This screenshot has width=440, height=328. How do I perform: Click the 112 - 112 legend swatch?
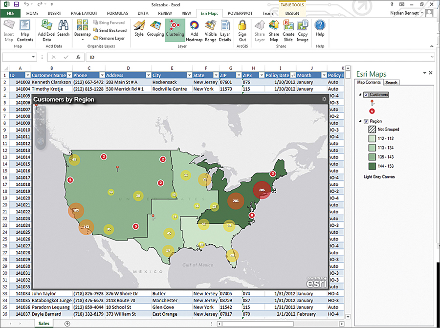click(372, 138)
